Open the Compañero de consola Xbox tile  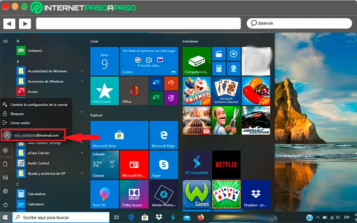click(197, 61)
